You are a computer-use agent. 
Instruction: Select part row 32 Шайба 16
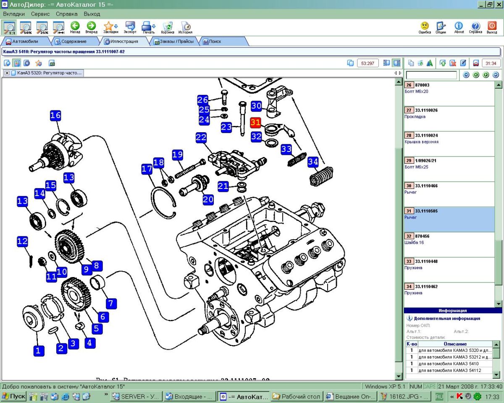(x=449, y=245)
